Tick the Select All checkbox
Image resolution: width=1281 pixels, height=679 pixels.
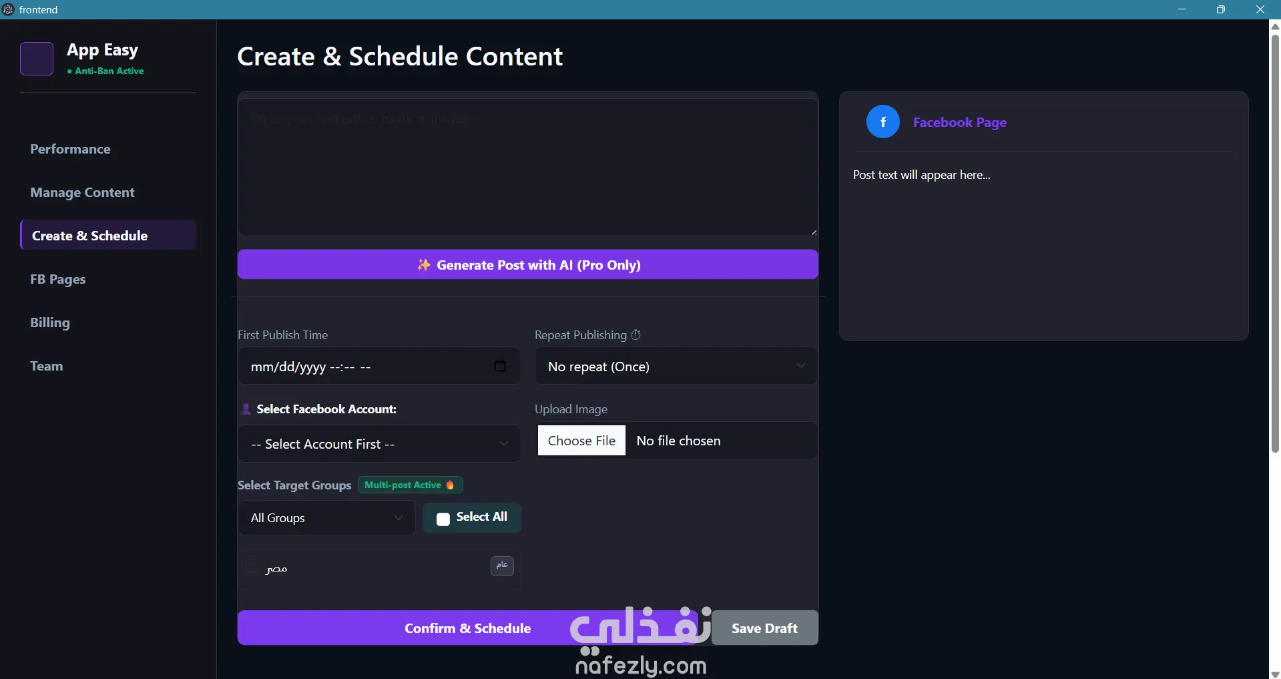click(x=443, y=519)
